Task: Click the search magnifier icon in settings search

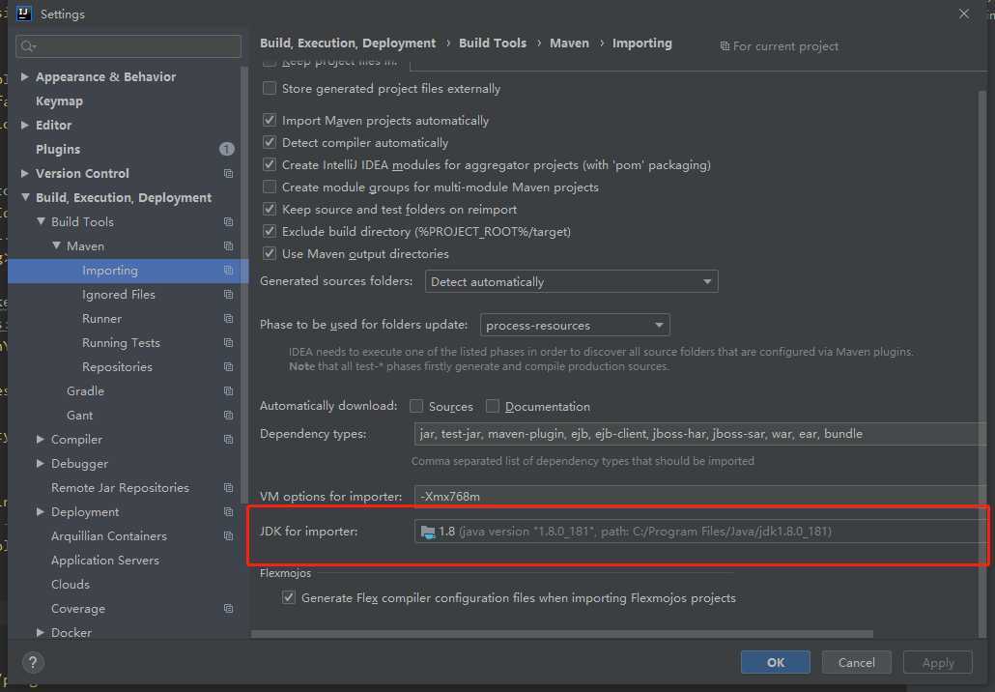Action: tap(28, 45)
